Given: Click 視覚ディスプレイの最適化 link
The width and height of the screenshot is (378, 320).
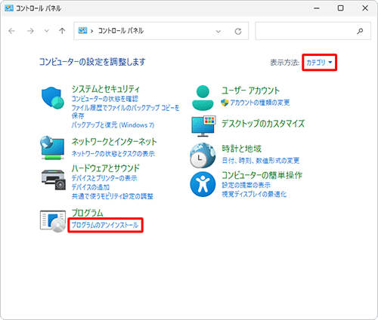Looking at the screenshot, I should (254, 194).
